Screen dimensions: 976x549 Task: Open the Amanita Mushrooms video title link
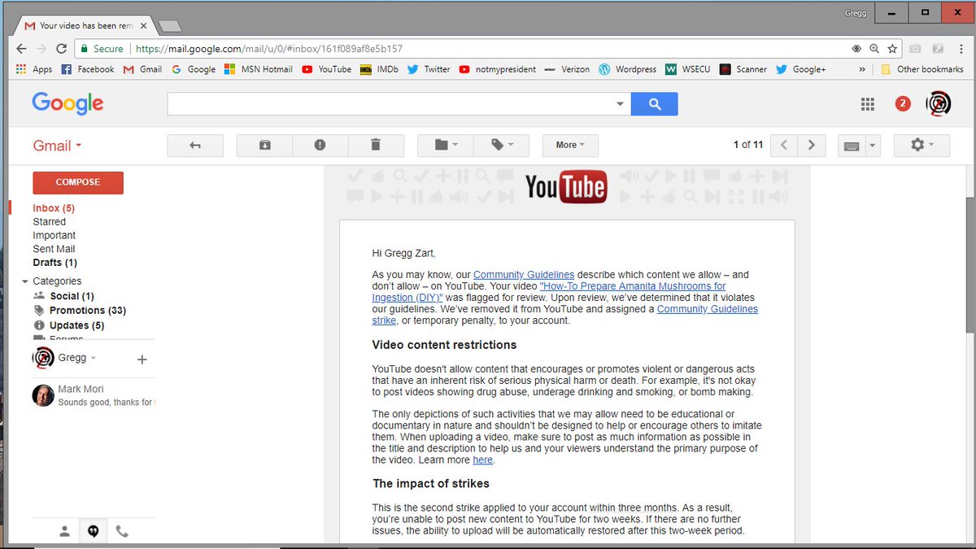[549, 292]
